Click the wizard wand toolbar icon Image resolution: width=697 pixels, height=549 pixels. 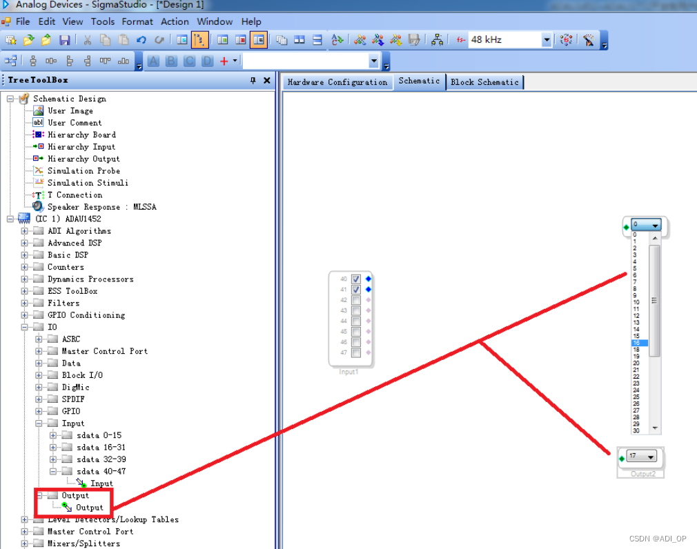[589, 40]
